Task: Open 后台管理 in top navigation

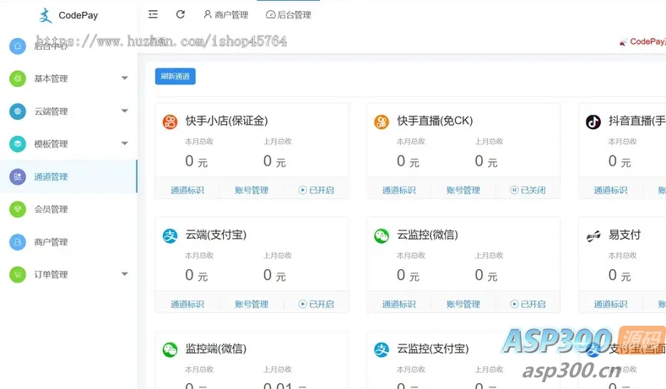Action: coord(289,15)
